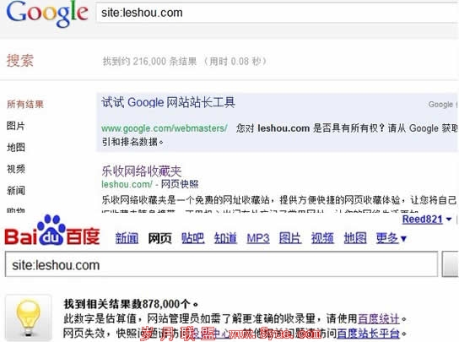Select 所有结果 in Google sidebar
Image resolution: width=459 pixels, height=342 pixels.
click(25, 105)
